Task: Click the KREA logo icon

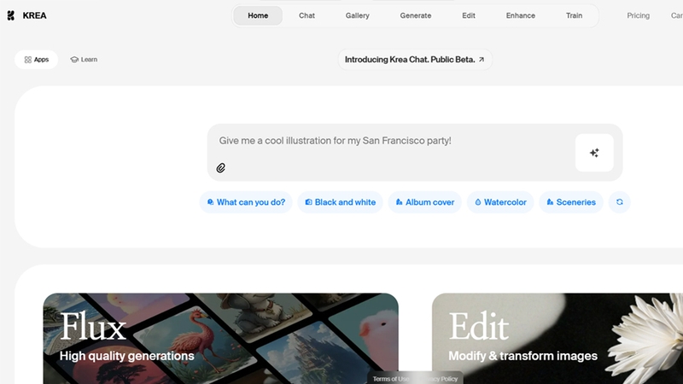Action: click(x=11, y=15)
